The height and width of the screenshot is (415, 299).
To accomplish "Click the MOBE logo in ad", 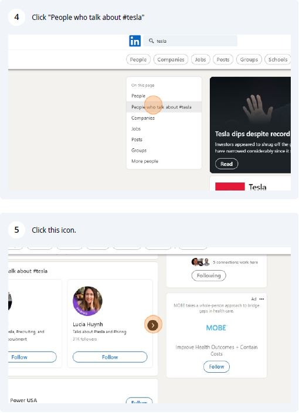I will pos(216,328).
